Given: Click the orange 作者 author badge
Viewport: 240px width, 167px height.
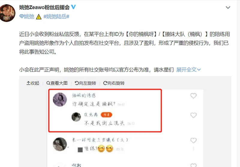Looking at the screenshot, I should click(x=106, y=115).
